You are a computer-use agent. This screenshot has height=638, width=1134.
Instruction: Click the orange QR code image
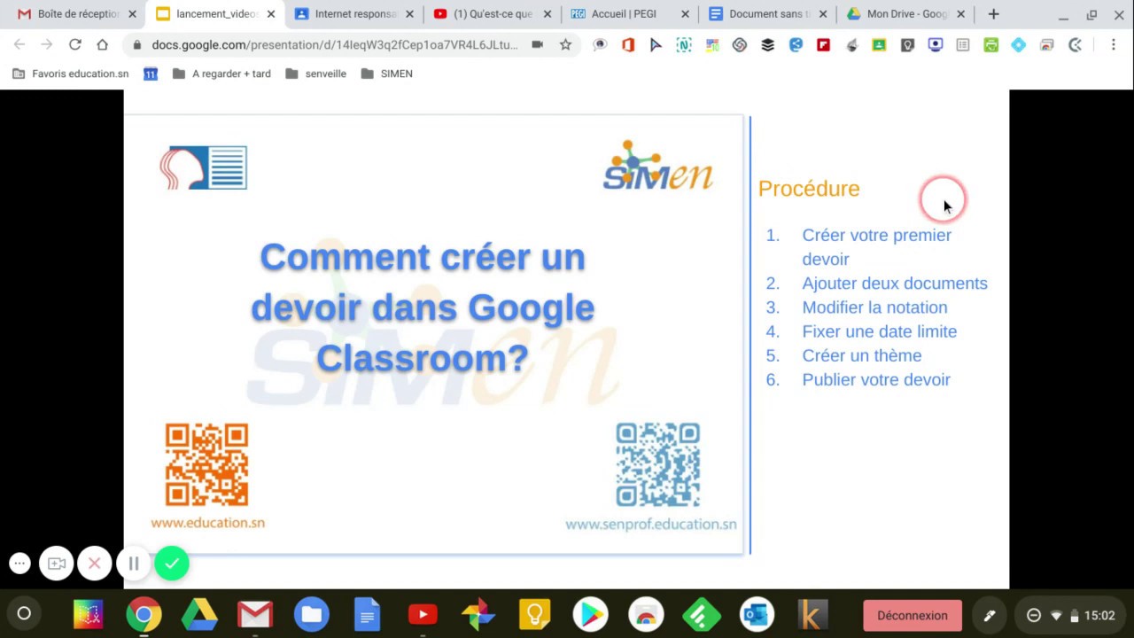point(206,464)
